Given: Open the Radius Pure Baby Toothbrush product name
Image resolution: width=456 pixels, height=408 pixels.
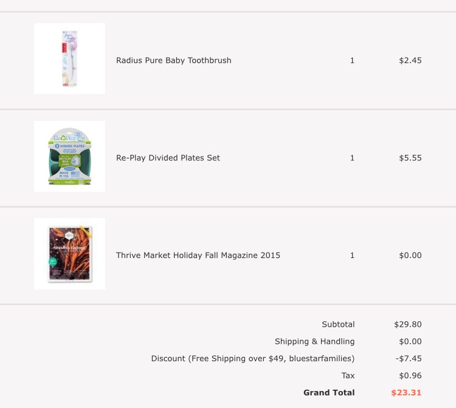Looking at the screenshot, I should click(173, 61).
